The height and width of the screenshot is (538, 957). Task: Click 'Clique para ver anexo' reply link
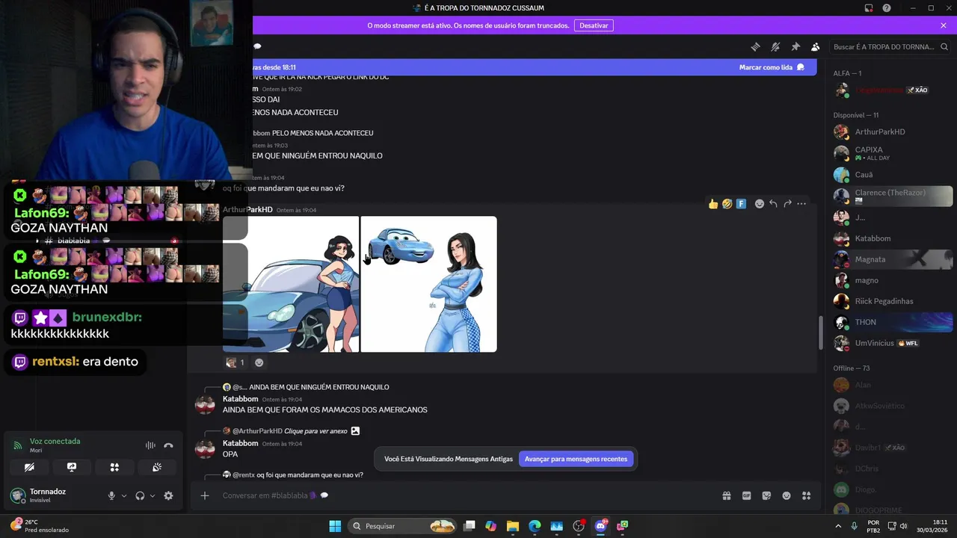click(316, 431)
